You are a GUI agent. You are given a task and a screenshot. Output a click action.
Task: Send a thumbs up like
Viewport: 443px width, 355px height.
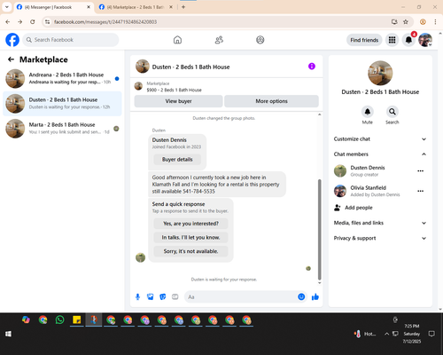tap(315, 296)
